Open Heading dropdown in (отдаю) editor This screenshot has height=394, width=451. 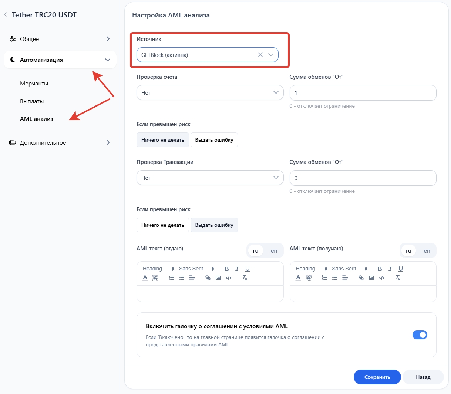click(x=158, y=269)
